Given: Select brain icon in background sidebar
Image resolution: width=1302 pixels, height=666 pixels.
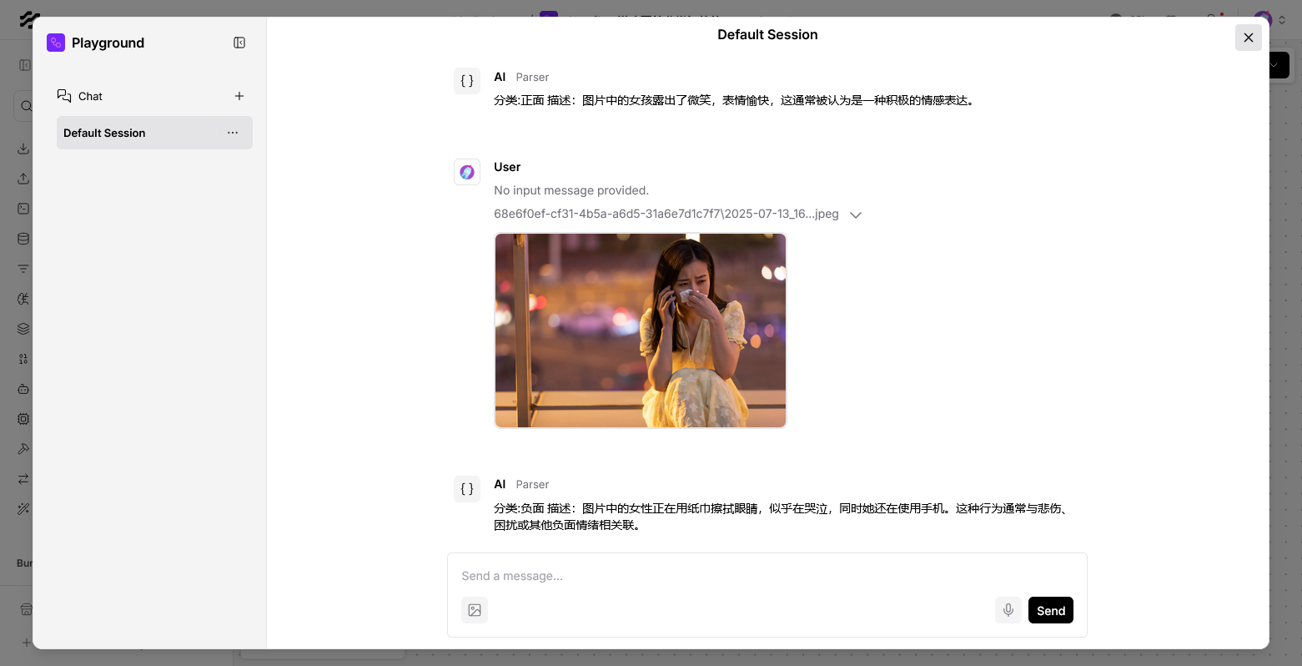Looking at the screenshot, I should pos(23,299).
